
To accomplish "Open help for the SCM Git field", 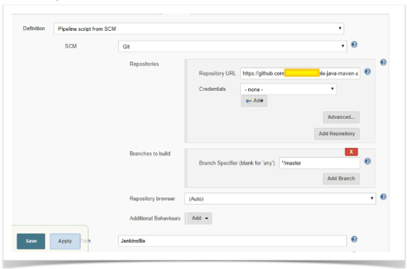I will coord(354,45).
